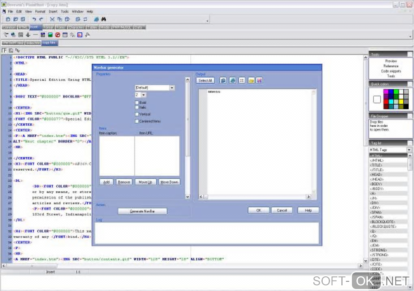Image resolution: width=414 pixels, height=291 pixels.
Task: Click Code snippets in Tools panel
Action: [x=391, y=71]
